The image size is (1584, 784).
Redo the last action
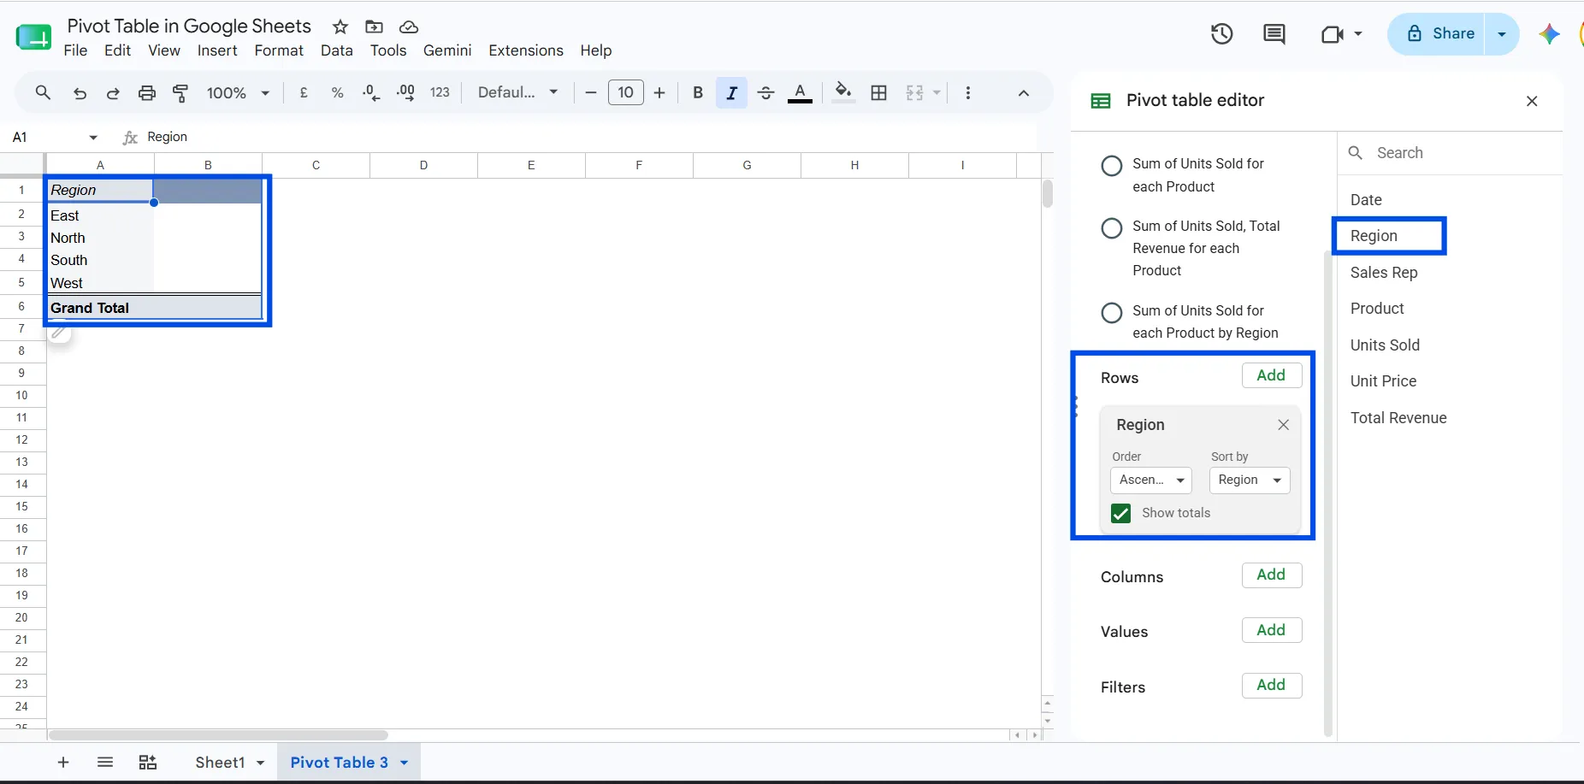(x=113, y=92)
